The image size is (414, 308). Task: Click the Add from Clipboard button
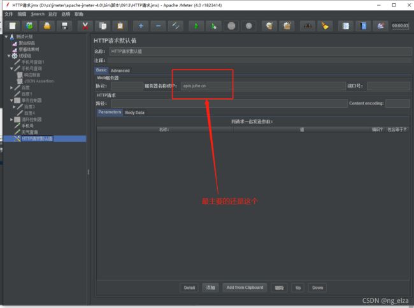[245, 288]
